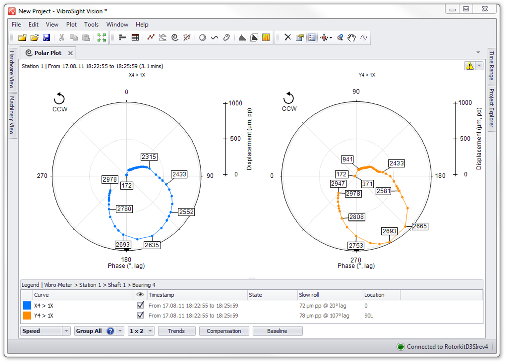
Task: Click the orange waterfall plot icon
Action: tap(266, 38)
